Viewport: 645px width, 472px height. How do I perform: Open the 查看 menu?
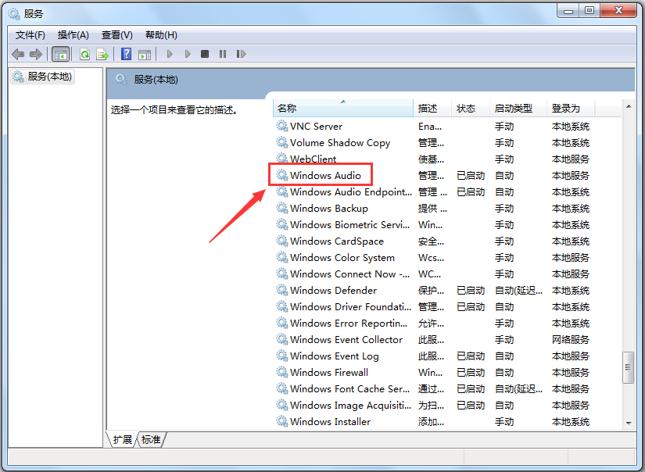point(116,34)
